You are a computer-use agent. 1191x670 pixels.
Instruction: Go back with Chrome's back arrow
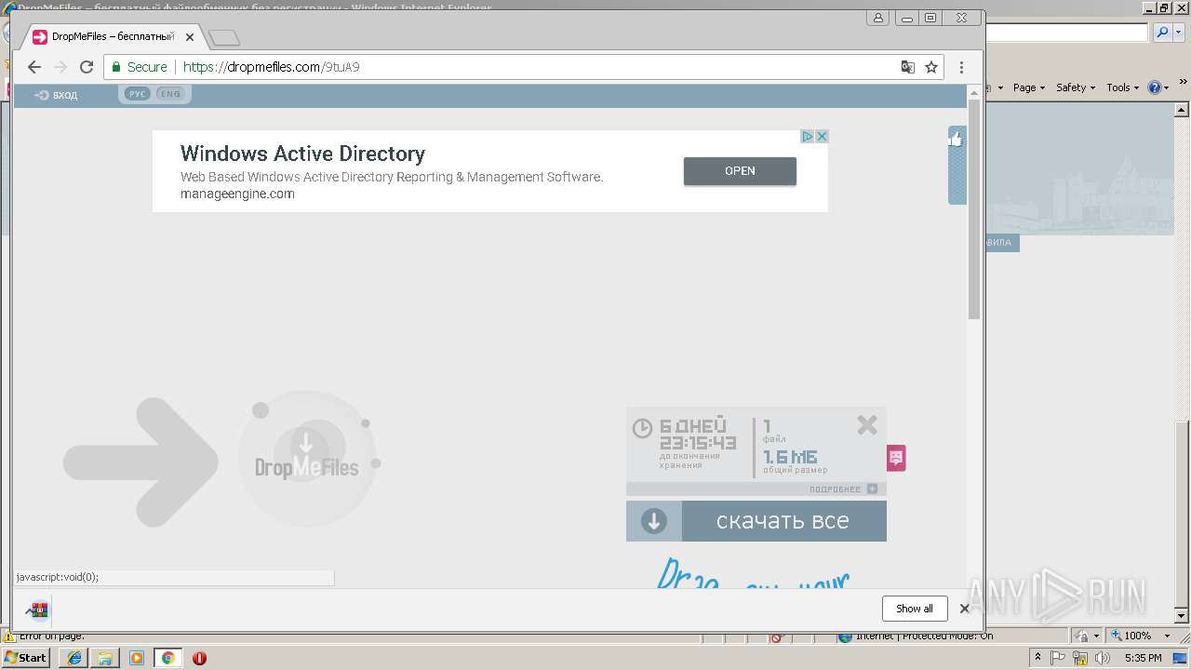(x=34, y=67)
